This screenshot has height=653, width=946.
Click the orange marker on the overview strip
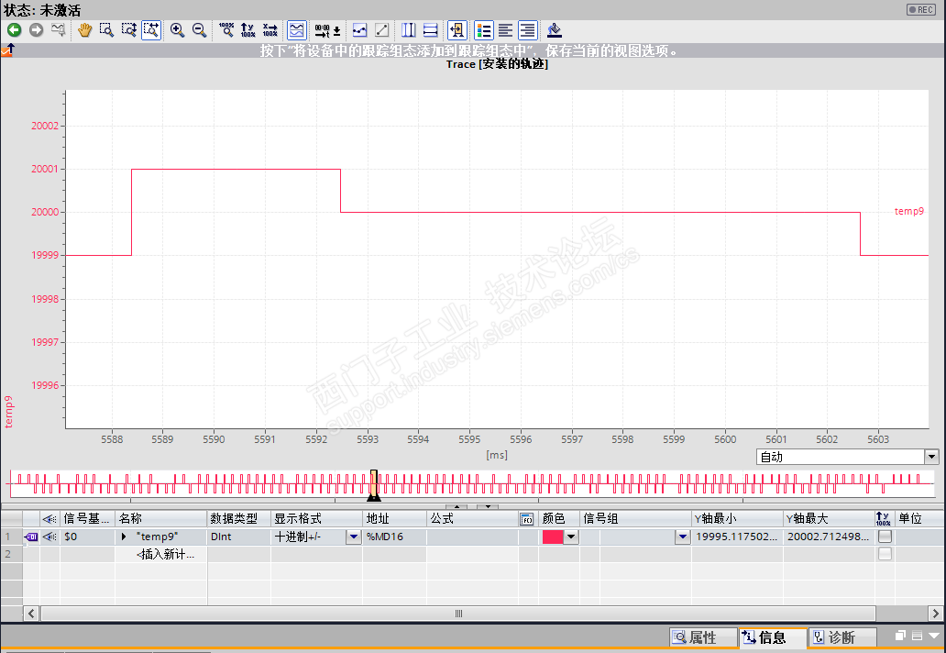click(374, 484)
